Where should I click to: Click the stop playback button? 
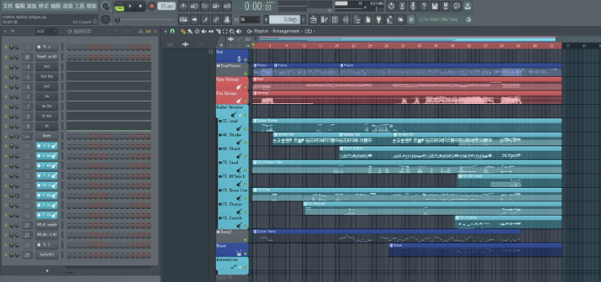(x=140, y=6)
